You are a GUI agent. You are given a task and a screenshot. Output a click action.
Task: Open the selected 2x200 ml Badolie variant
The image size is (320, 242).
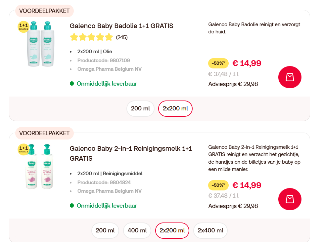(175, 108)
